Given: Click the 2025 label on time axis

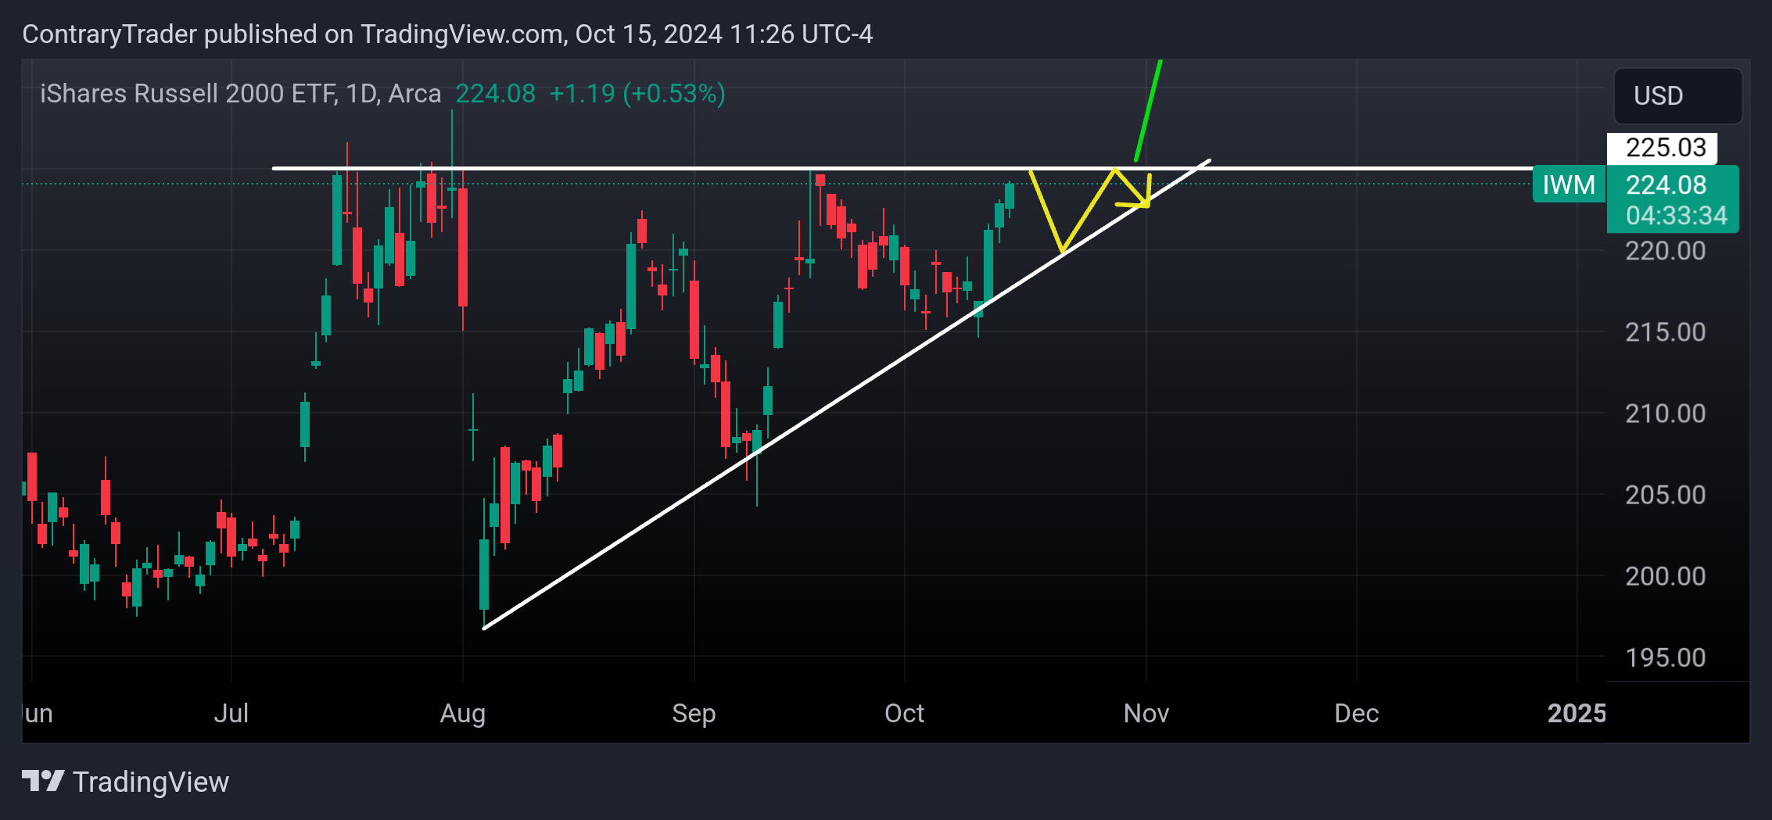Looking at the screenshot, I should click(1577, 713).
